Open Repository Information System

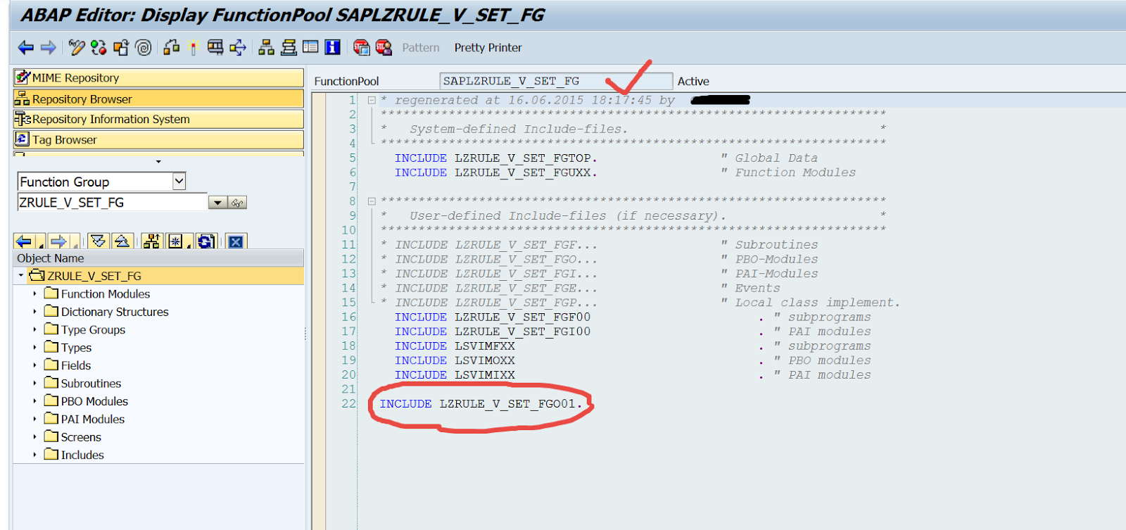(158, 119)
